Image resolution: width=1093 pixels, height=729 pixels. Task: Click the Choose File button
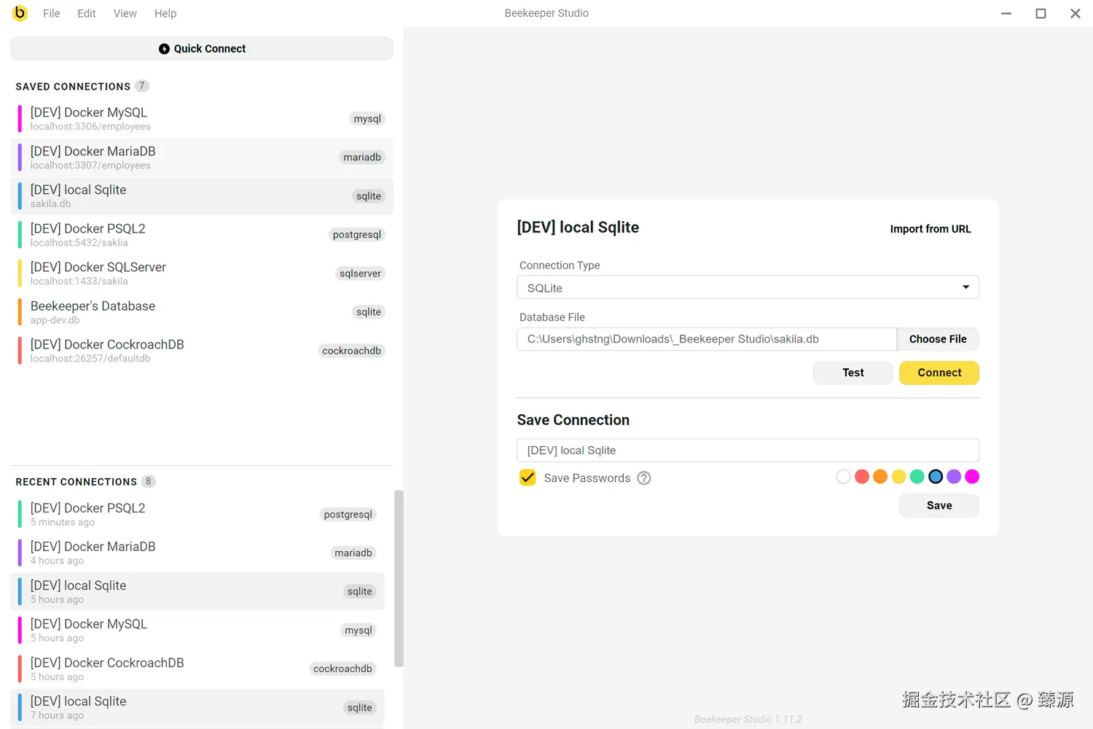pos(938,339)
